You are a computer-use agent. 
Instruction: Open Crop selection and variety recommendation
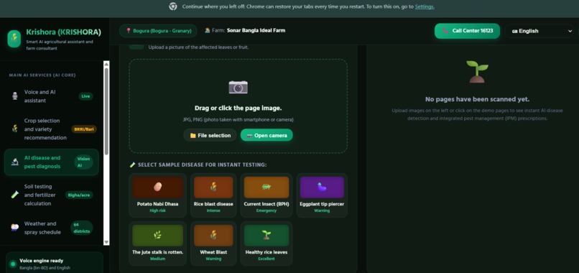tap(51, 129)
